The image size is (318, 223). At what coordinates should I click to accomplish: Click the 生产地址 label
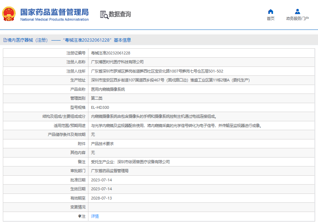point(78,80)
